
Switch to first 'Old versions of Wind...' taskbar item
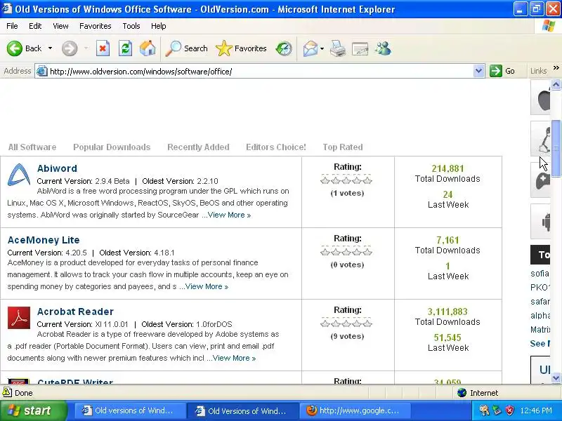(129, 410)
